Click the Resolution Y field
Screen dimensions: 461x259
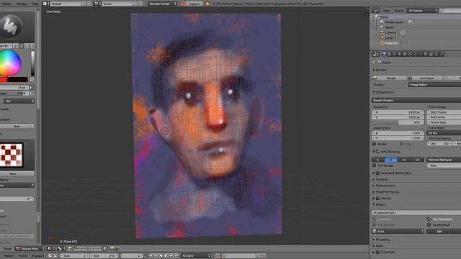(398, 117)
